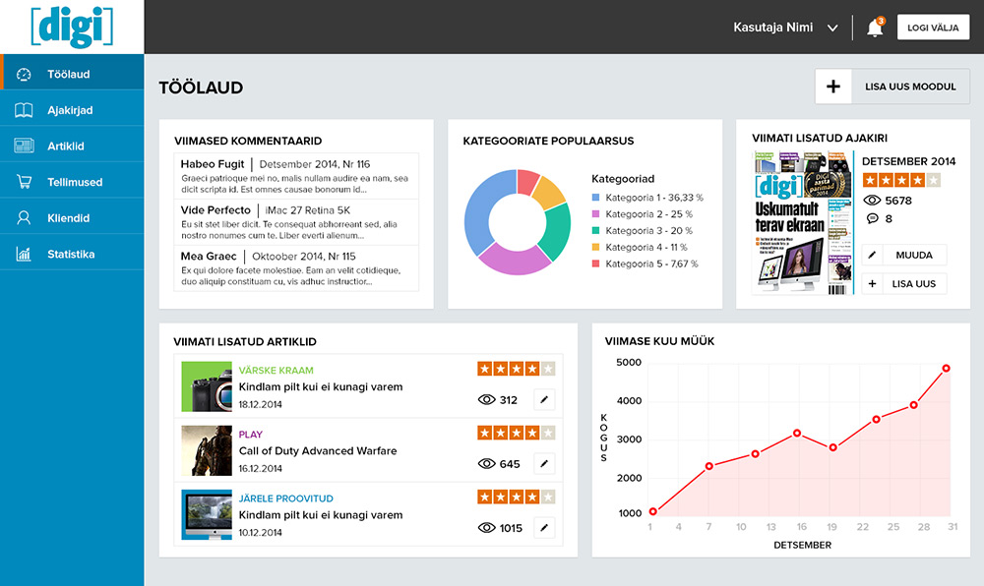Switch to the Artiklid section

point(22,145)
